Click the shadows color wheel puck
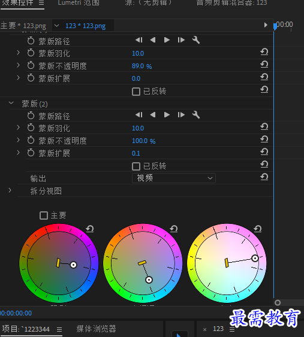 (x=73, y=265)
